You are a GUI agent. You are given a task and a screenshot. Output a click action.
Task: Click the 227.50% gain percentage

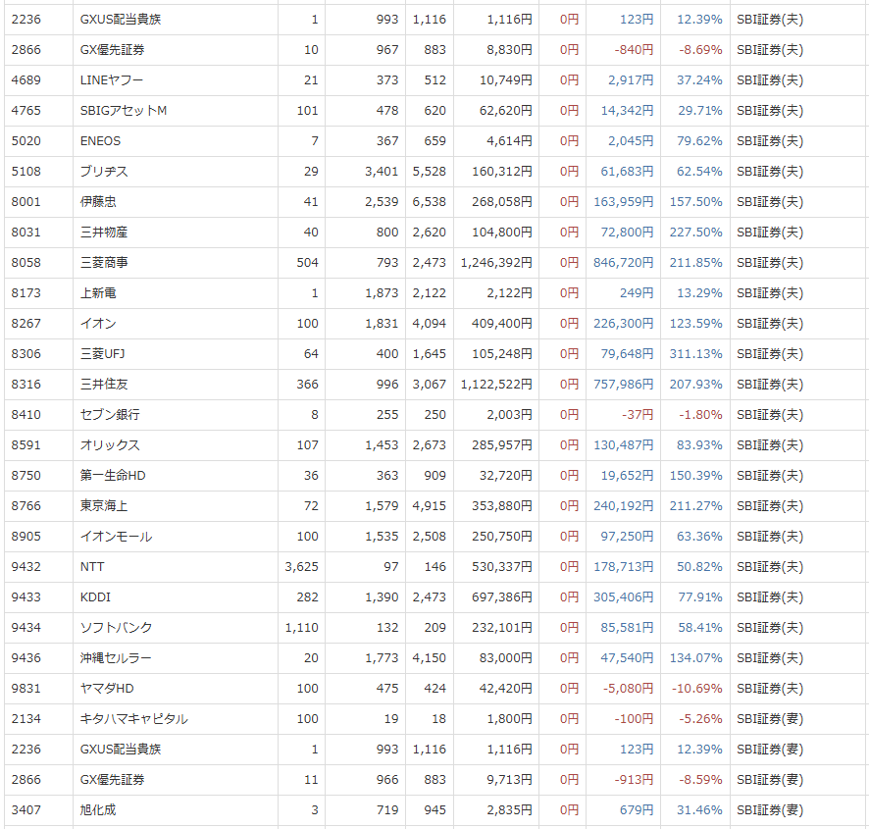tap(695, 233)
